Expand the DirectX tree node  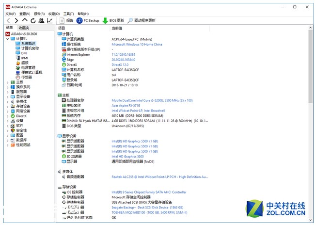coord(7,116)
